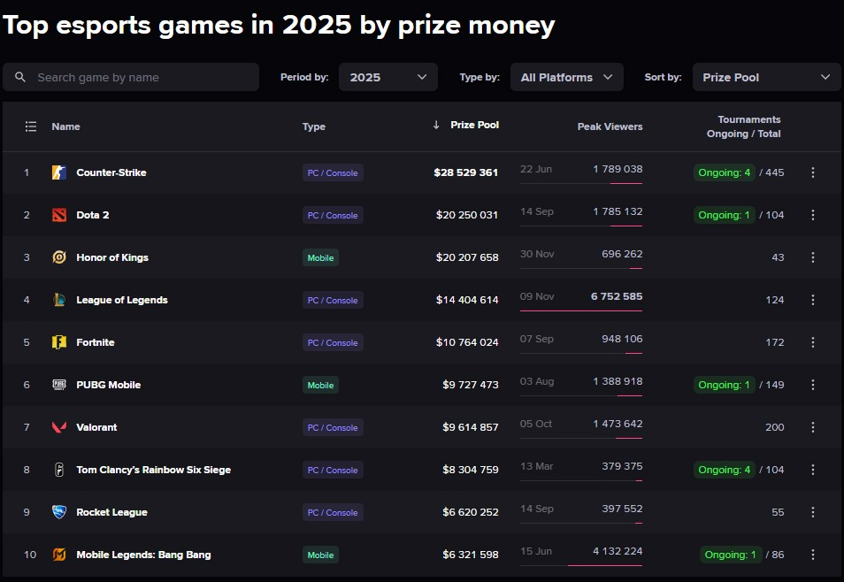Click Ongoing: 4 badge for Counter-Strike
Image resolution: width=844 pixels, height=582 pixels.
[x=725, y=172]
